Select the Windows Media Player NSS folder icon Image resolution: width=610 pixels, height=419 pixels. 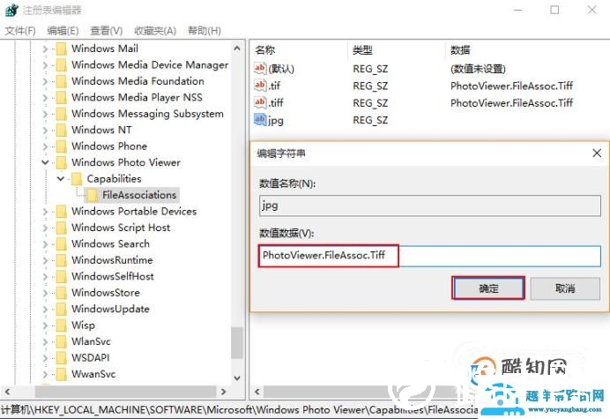click(x=61, y=98)
